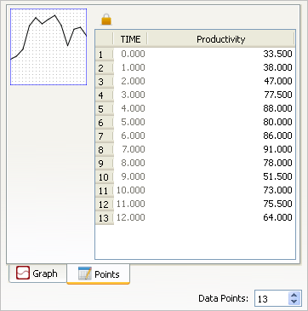Click the Points tab table icon
308x311 pixels.
point(85,274)
